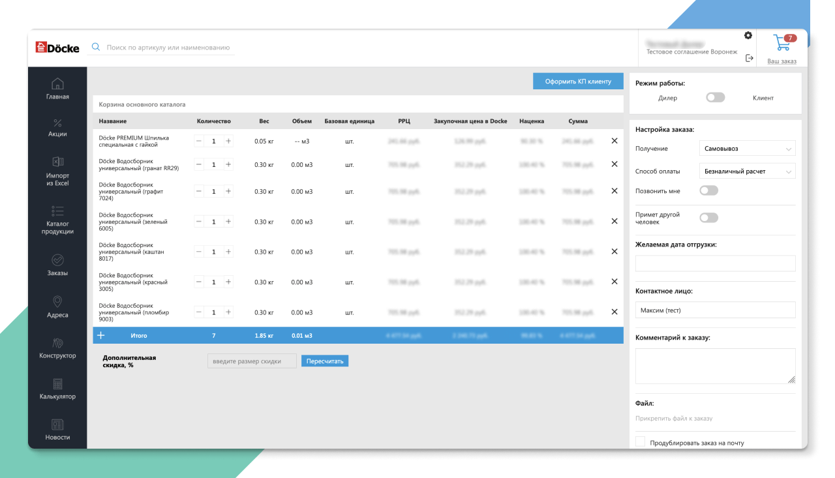Increase quantity of Водосборник красный 3005
The image size is (835, 478).
point(228,282)
